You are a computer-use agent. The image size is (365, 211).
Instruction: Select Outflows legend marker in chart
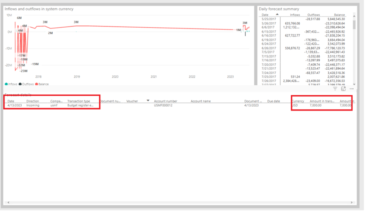[20, 84]
